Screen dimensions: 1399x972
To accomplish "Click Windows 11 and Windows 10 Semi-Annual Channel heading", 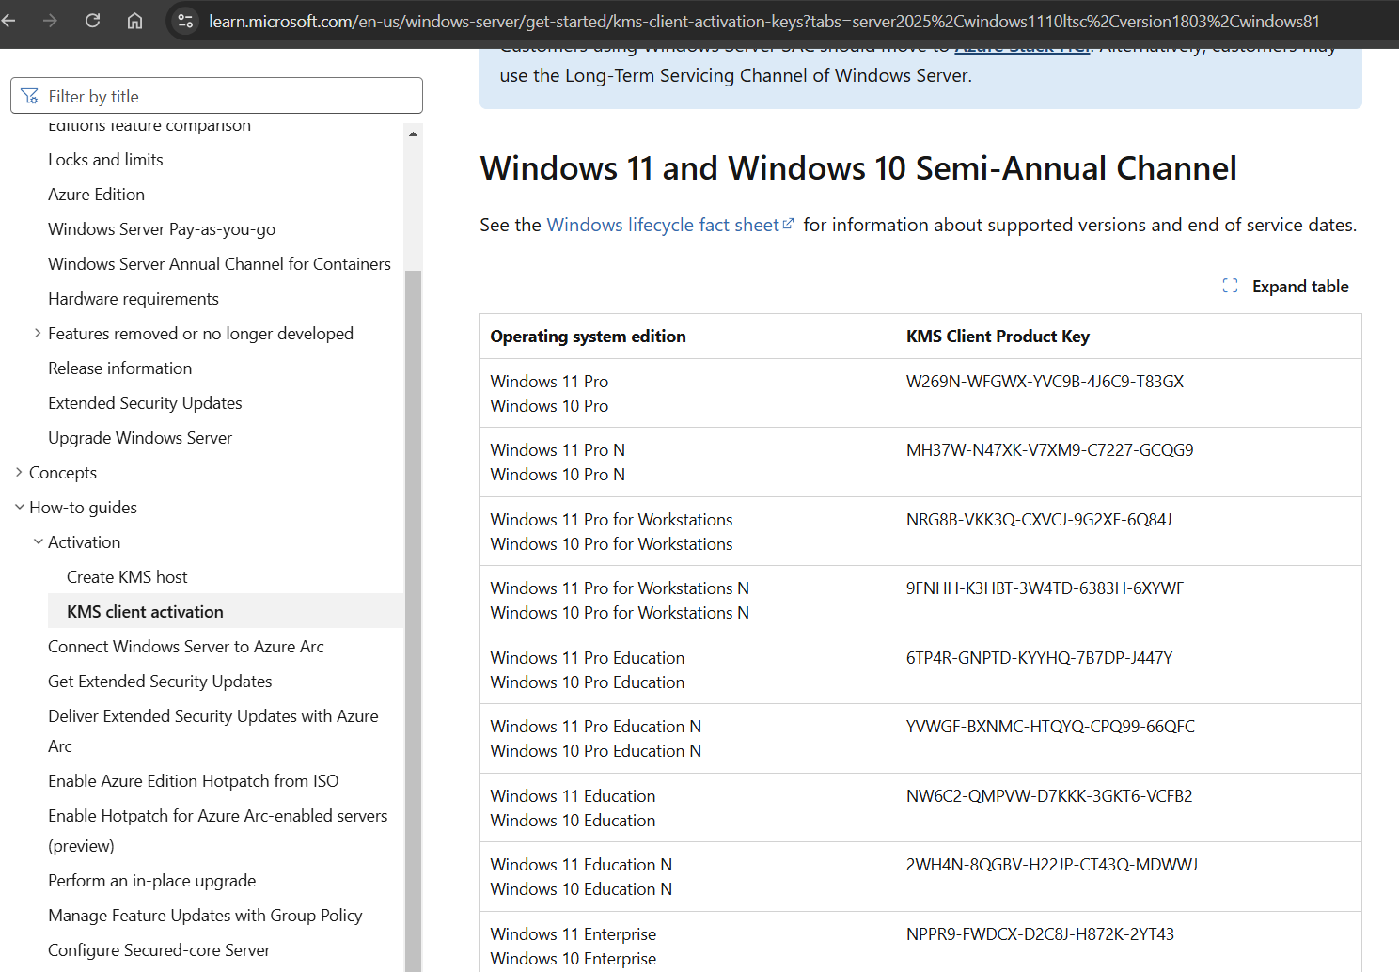I will tap(858, 168).
